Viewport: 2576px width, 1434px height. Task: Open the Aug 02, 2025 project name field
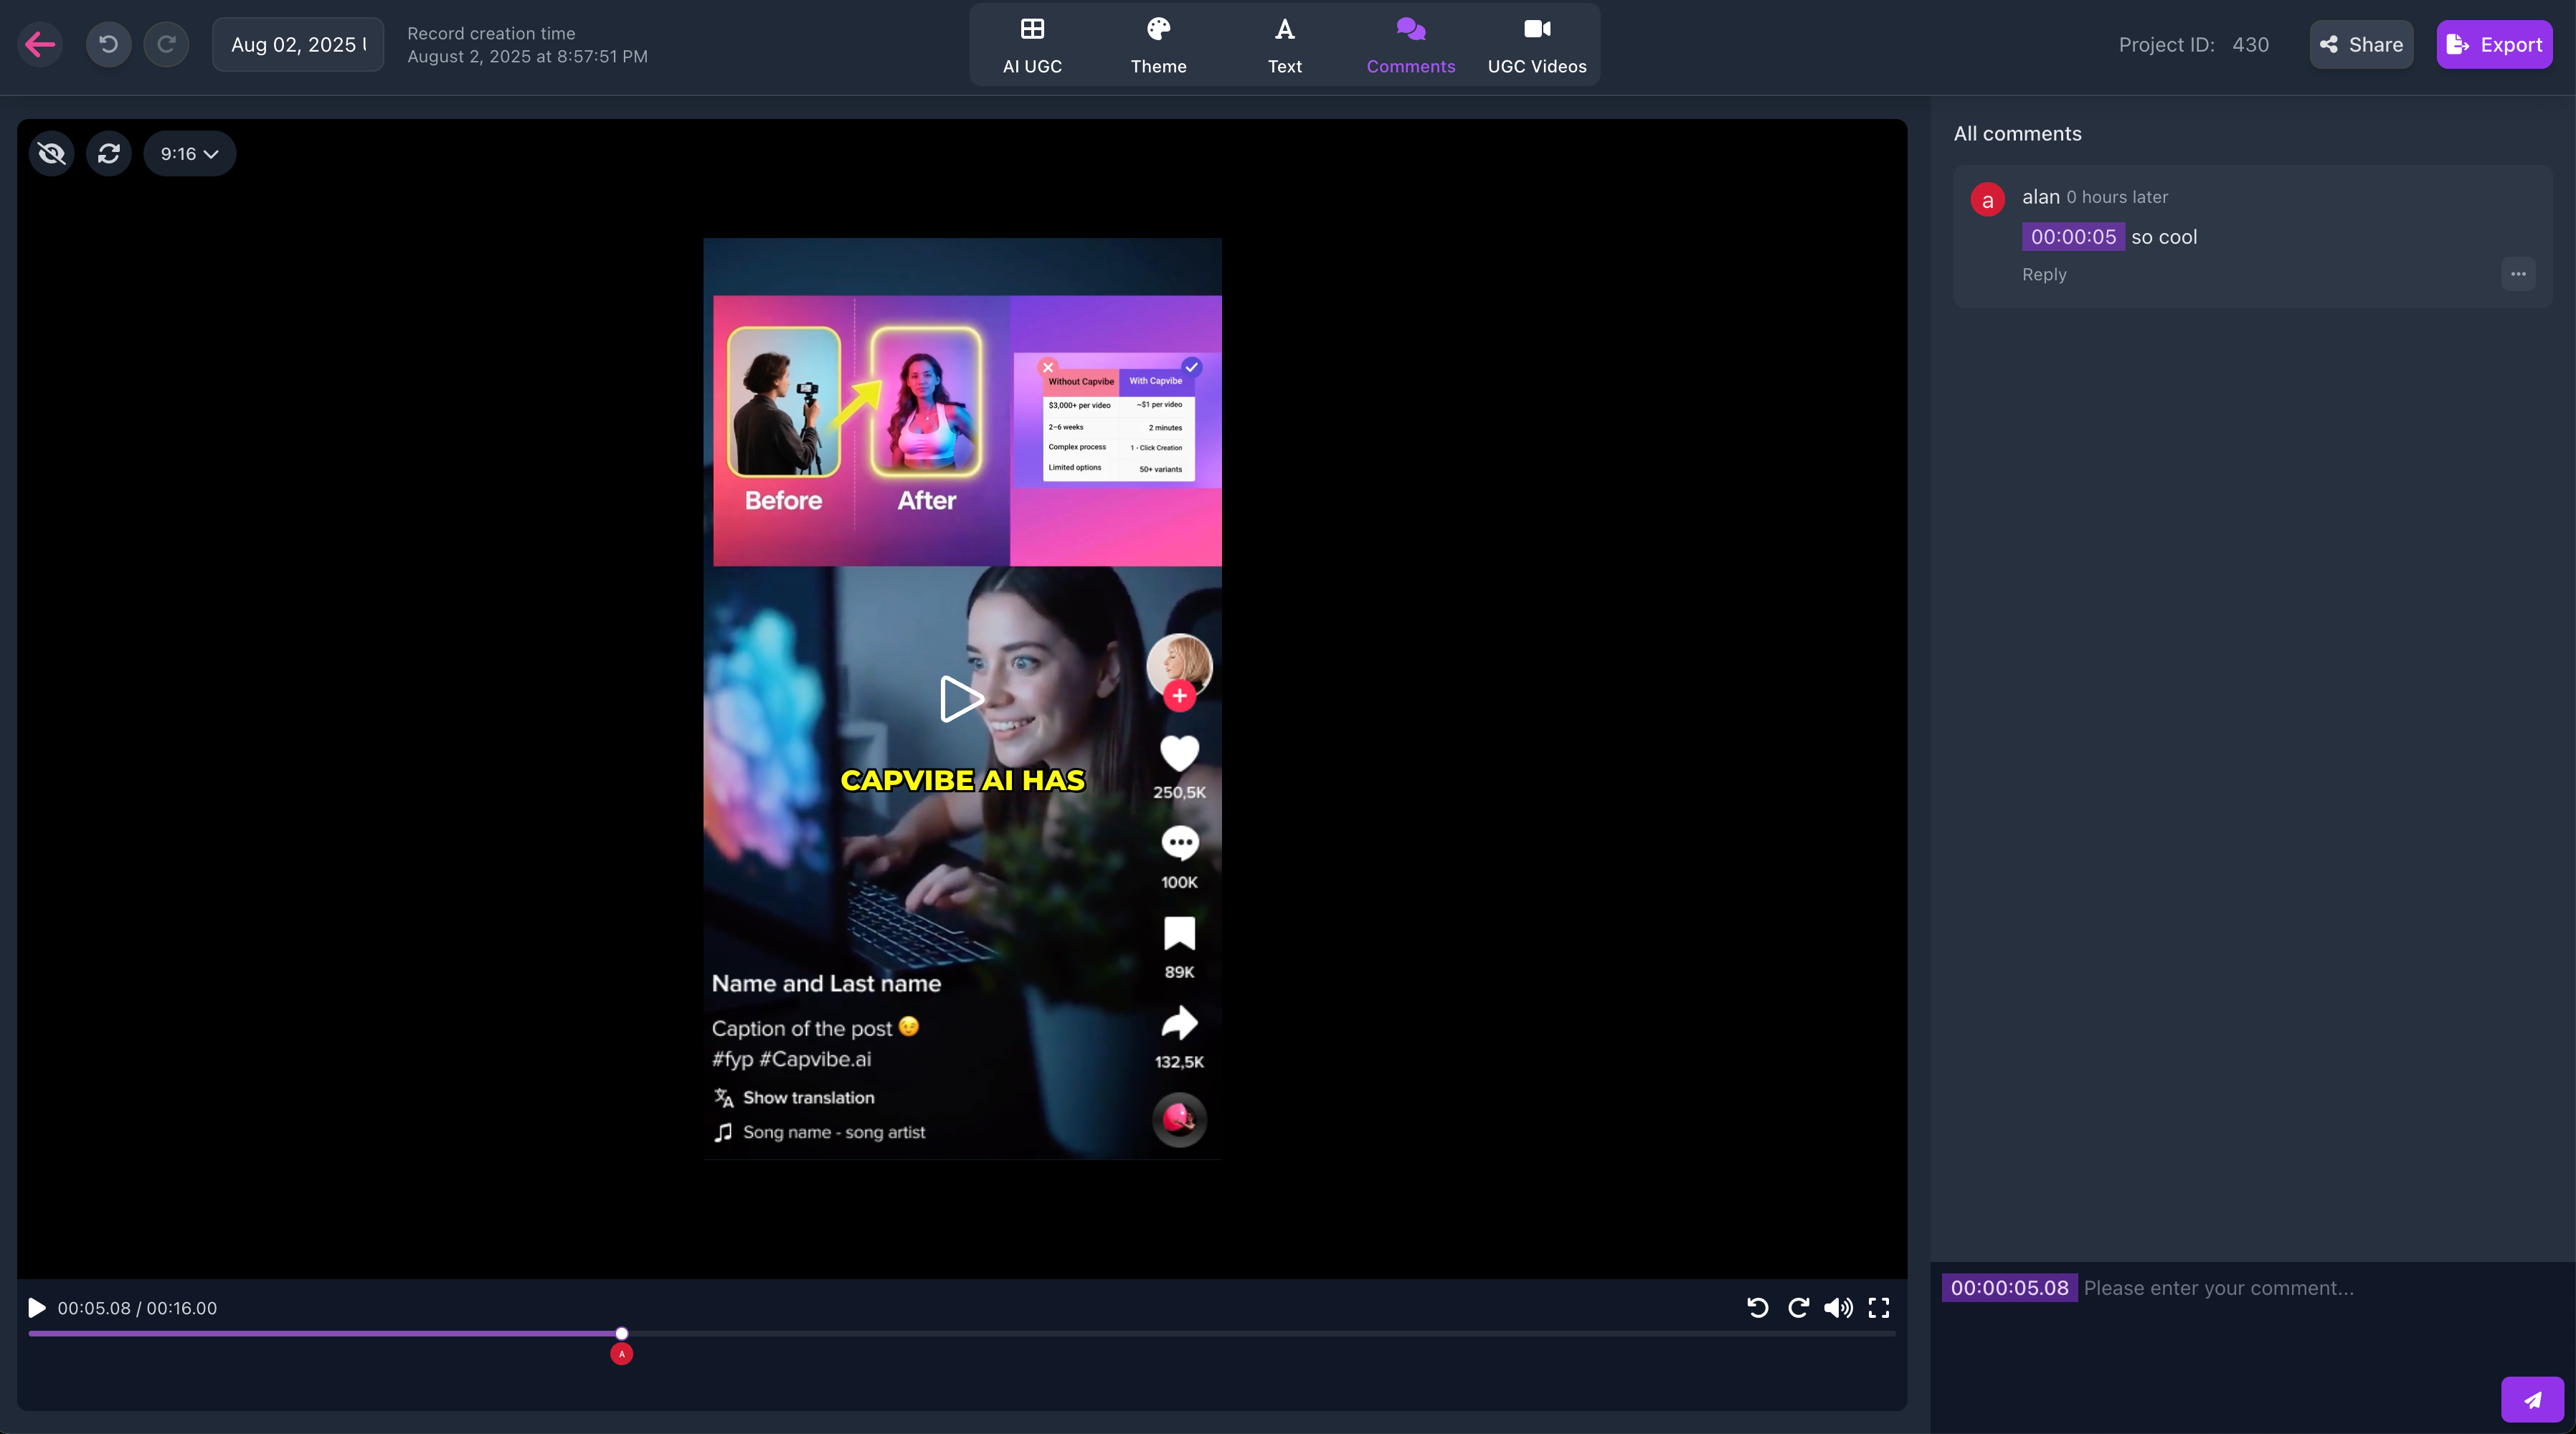(x=298, y=44)
